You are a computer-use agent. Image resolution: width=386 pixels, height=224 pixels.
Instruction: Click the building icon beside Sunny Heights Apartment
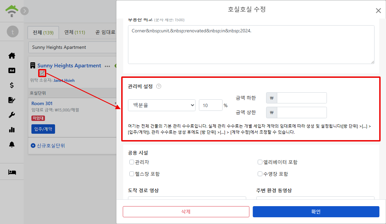click(x=33, y=65)
